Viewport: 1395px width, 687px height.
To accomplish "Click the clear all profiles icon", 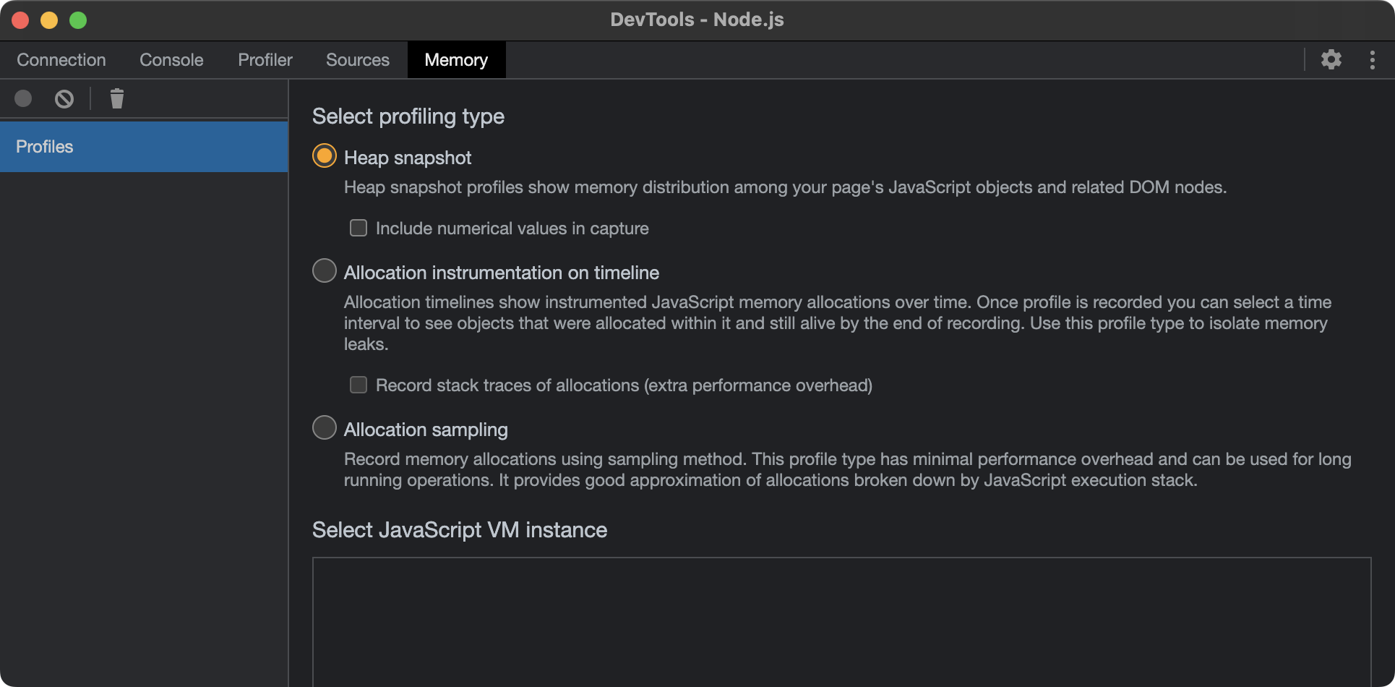I will [x=64, y=98].
